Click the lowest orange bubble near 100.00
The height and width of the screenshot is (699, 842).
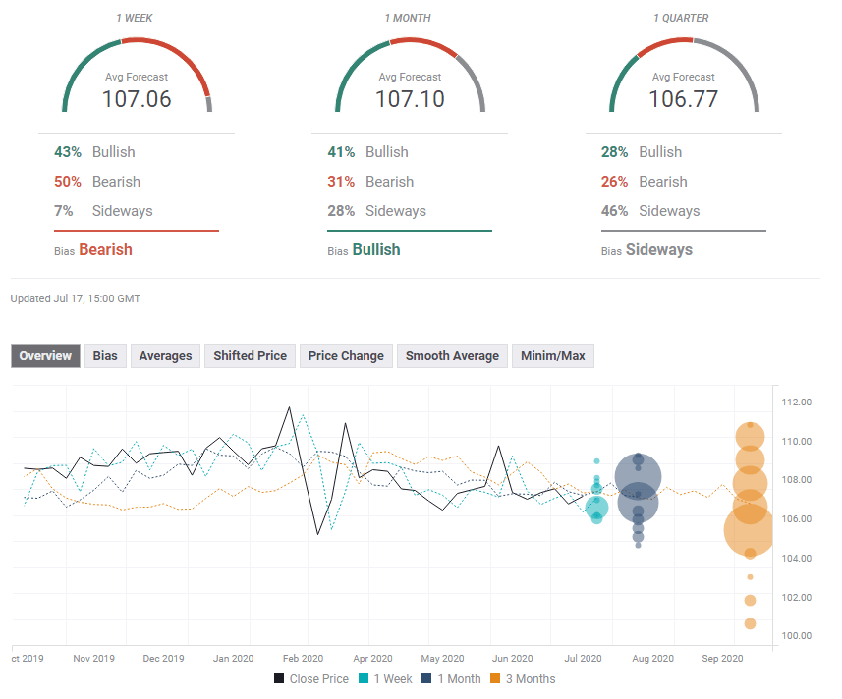tap(750, 623)
